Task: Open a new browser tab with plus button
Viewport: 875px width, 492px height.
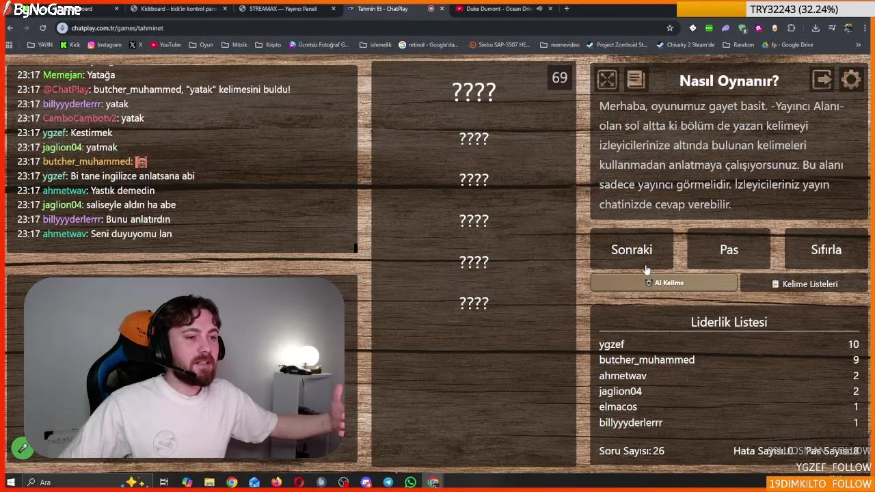Action: point(567,9)
